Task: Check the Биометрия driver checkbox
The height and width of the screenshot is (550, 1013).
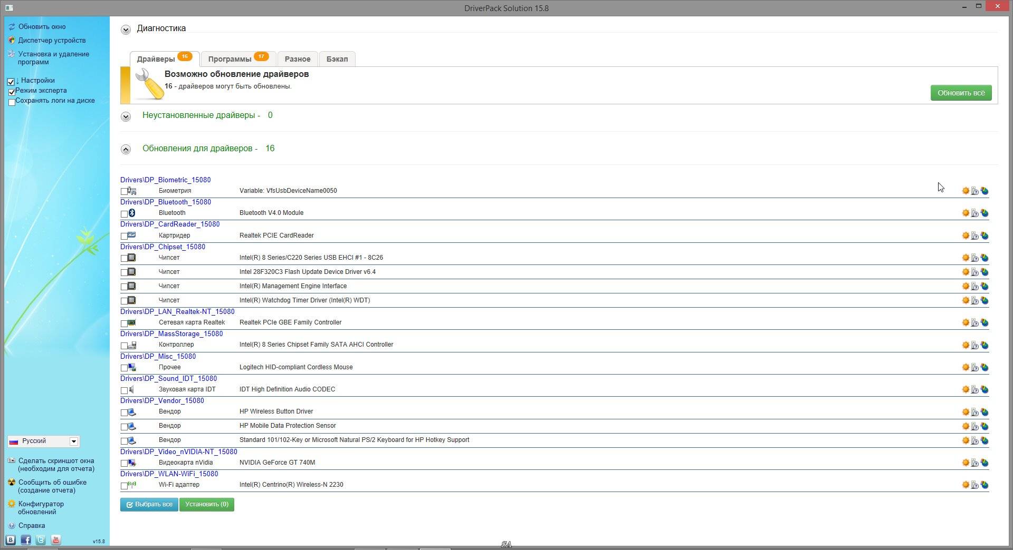Action: [x=124, y=192]
